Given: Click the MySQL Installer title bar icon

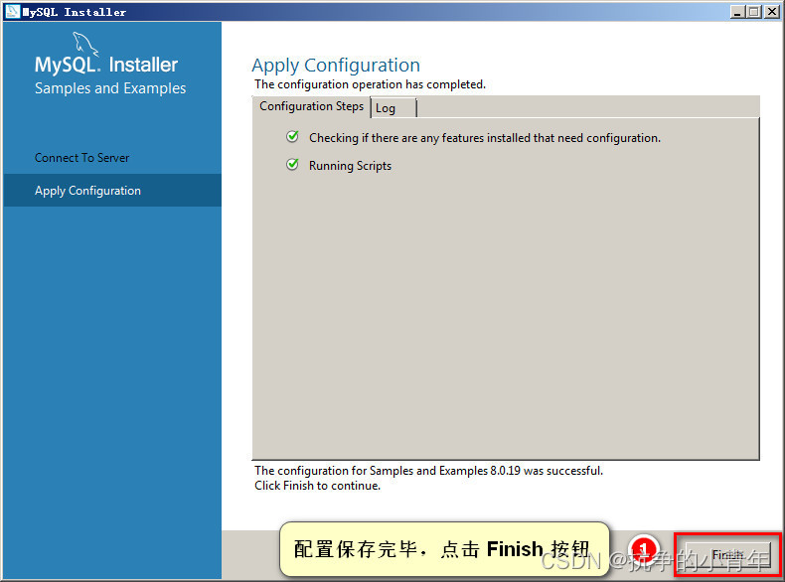Looking at the screenshot, I should (x=13, y=12).
